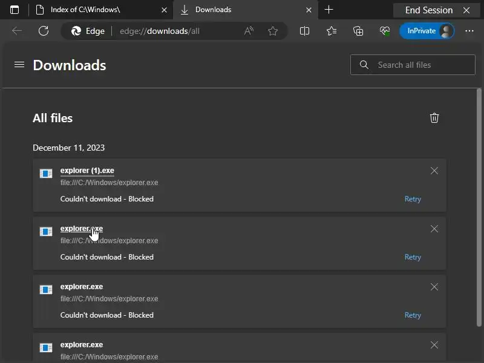Click the InPrivate profile button
This screenshot has width=484, height=363.
[427, 31]
